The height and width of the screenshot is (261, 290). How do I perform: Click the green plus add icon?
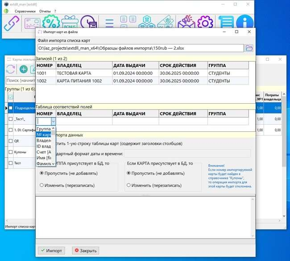pyautogui.click(x=23, y=69)
